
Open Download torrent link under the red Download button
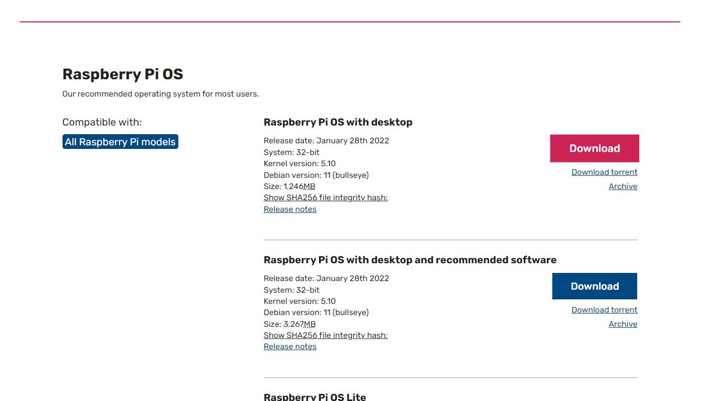point(604,172)
